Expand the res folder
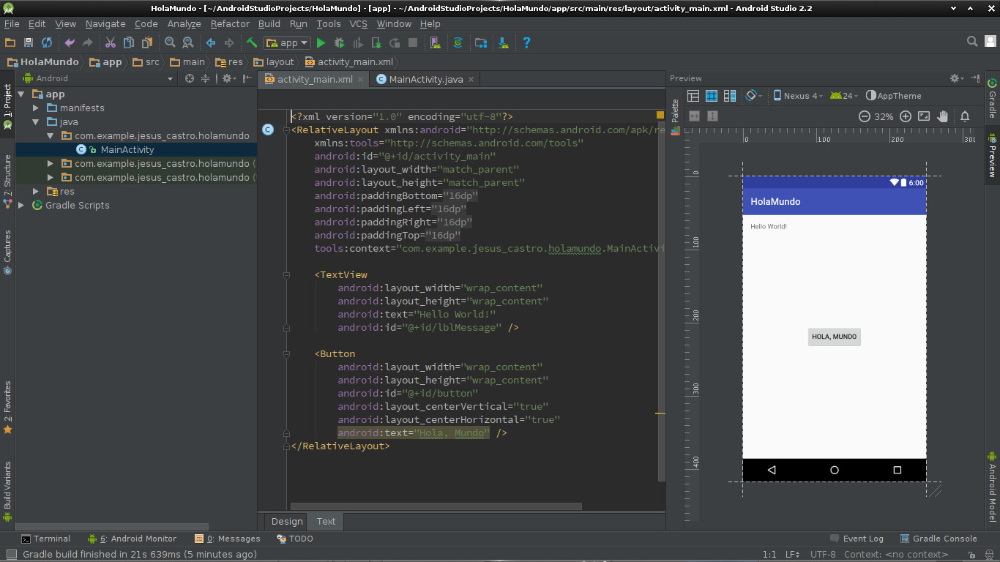 click(36, 191)
